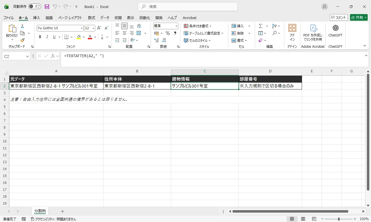Open the font size dropdown showing 12
This screenshot has width=371, height=222.
[x=94, y=28]
